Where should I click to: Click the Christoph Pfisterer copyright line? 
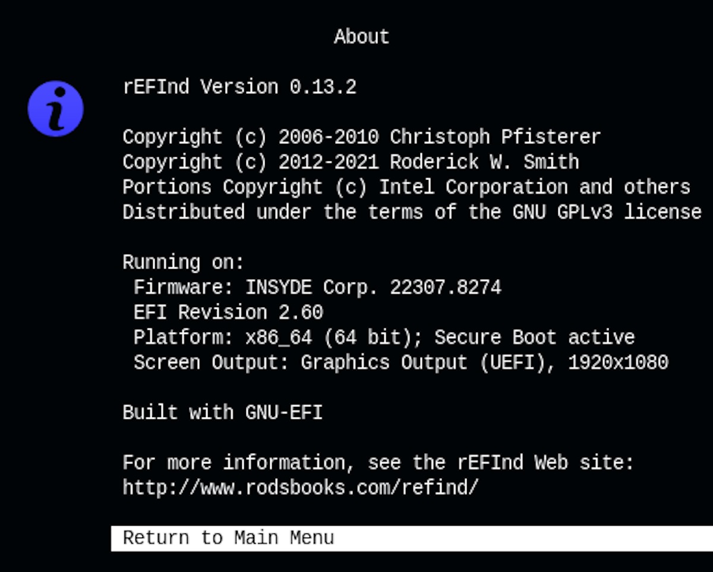tap(361, 137)
